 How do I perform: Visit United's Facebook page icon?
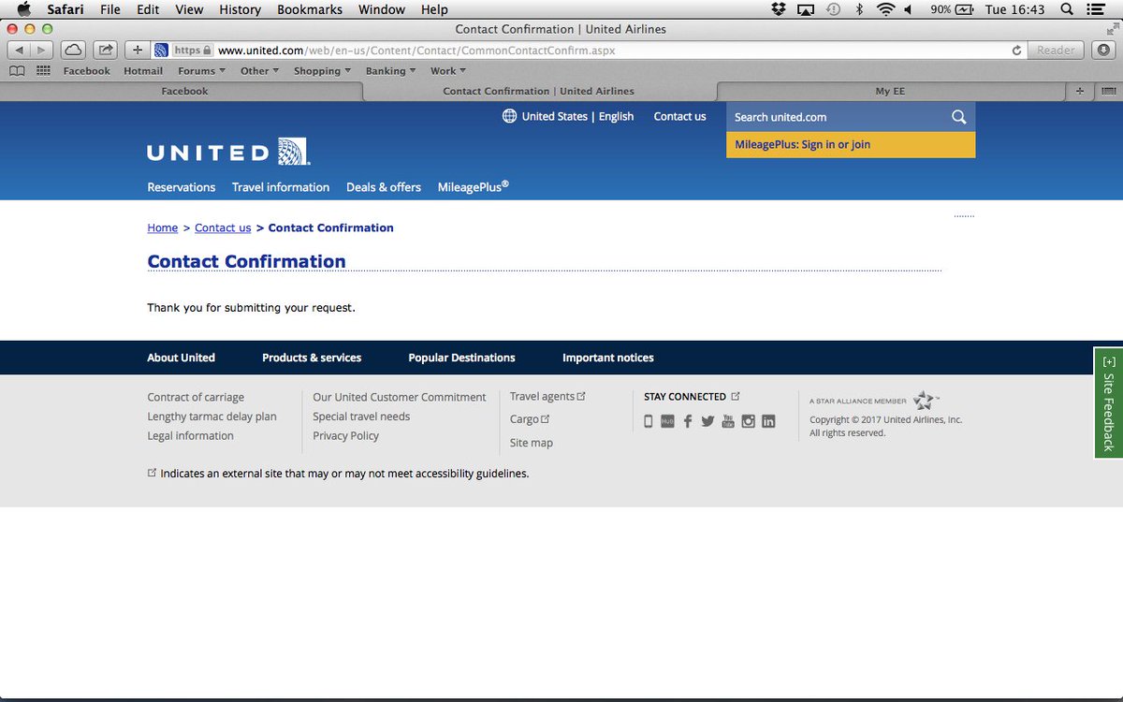(688, 421)
